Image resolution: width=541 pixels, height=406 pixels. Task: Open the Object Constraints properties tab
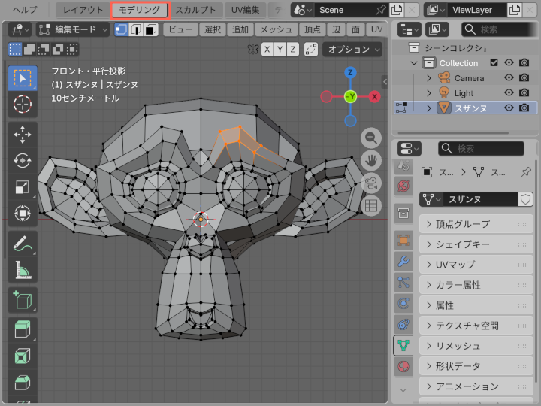pos(403,325)
